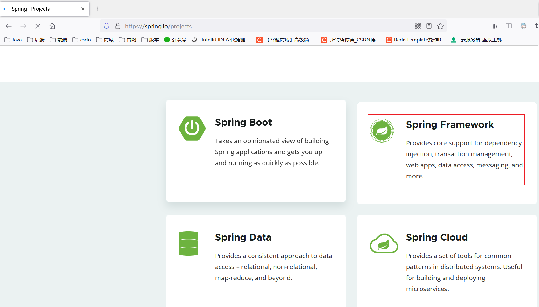539x307 pixels.
Task: Open the 商城 bookmarks folder
Action: 105,40
